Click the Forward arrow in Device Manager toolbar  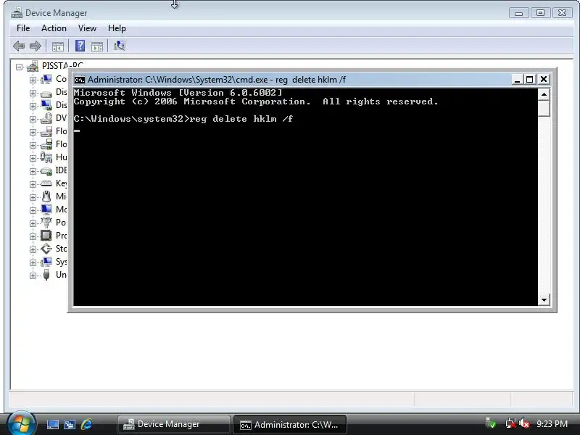click(x=35, y=46)
